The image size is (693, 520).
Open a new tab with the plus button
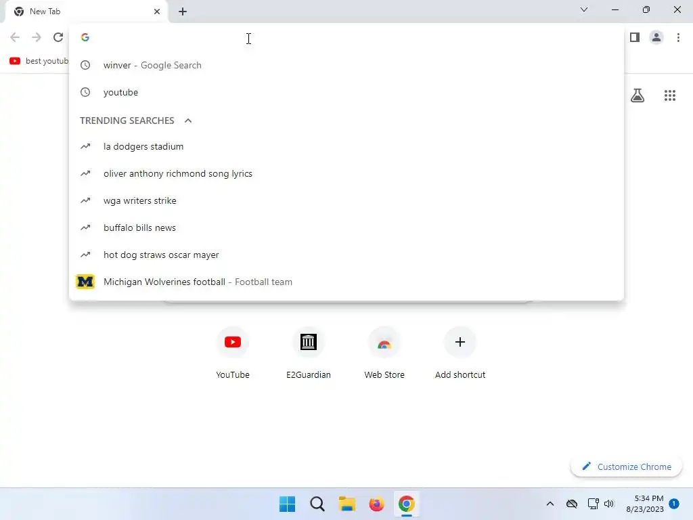183,12
